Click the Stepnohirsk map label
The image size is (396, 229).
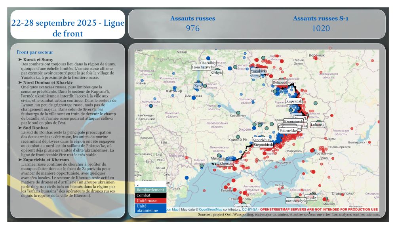click(263, 145)
